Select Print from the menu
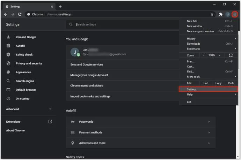The width and height of the screenshot is (241, 160). tap(208, 61)
